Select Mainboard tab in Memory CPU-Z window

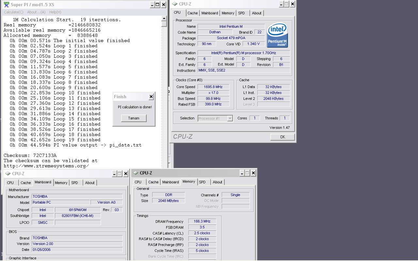pos(170,182)
